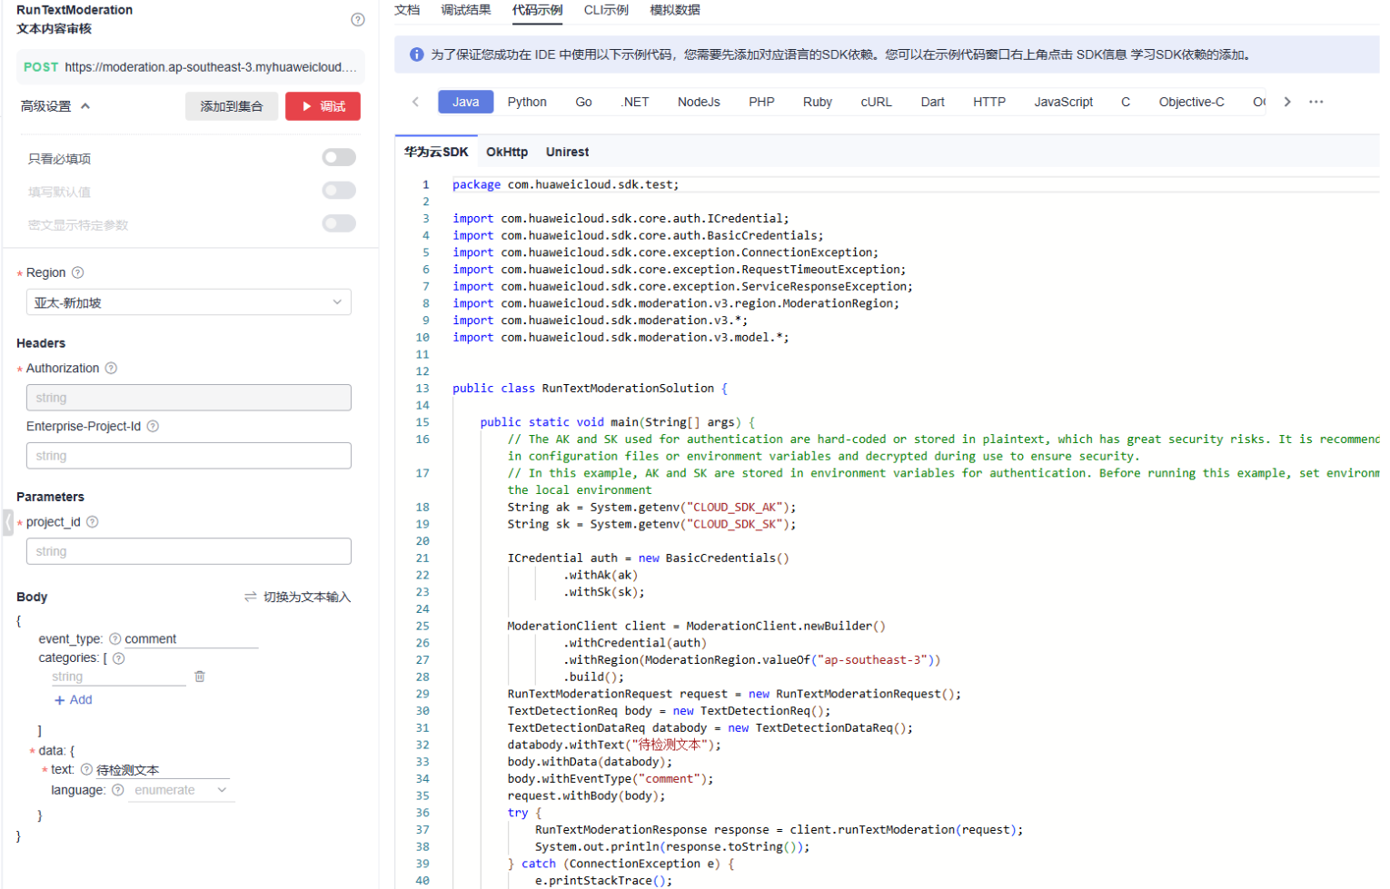Screen dimensions: 1390x889
Task: Click the package declaration on code line 1
Action: 566,184
